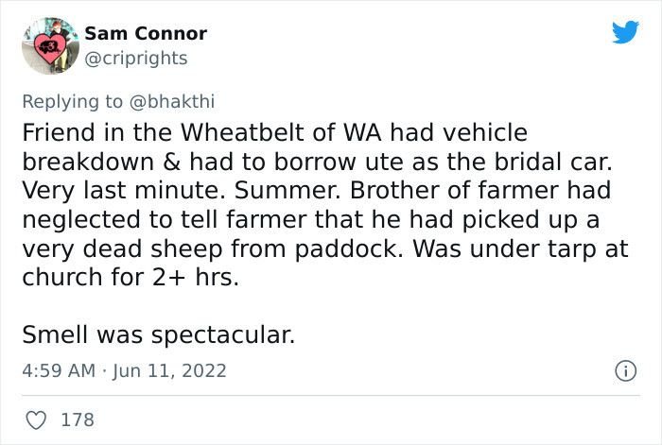Click the words 'bridal car' in tweet
Image resolution: width=662 pixels, height=445 pixels.
tap(553, 162)
